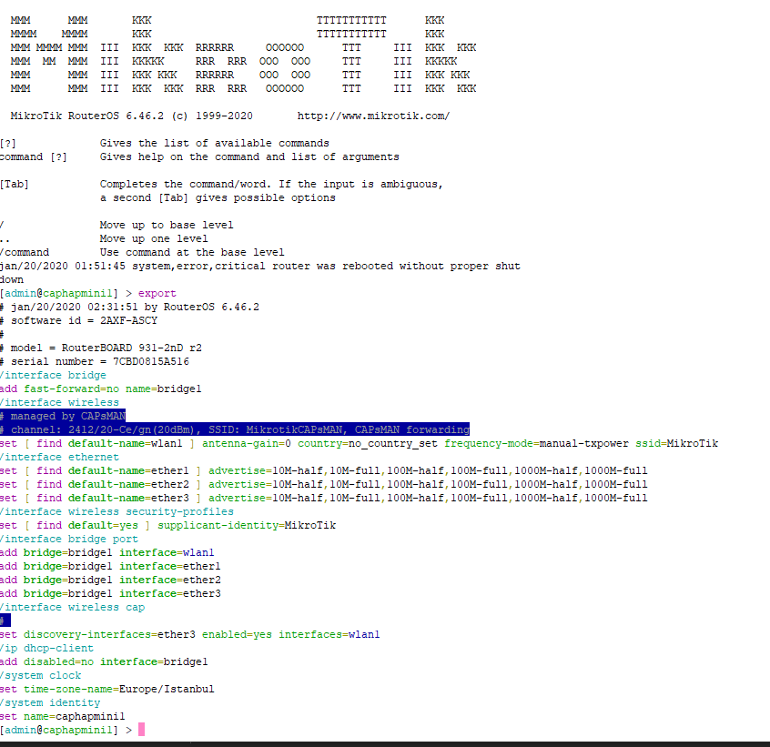Click '/interface ethernet' line
The width and height of the screenshot is (770, 747).
pyautogui.click(x=59, y=457)
